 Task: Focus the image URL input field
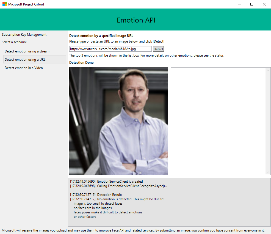pyautogui.click(x=110, y=49)
